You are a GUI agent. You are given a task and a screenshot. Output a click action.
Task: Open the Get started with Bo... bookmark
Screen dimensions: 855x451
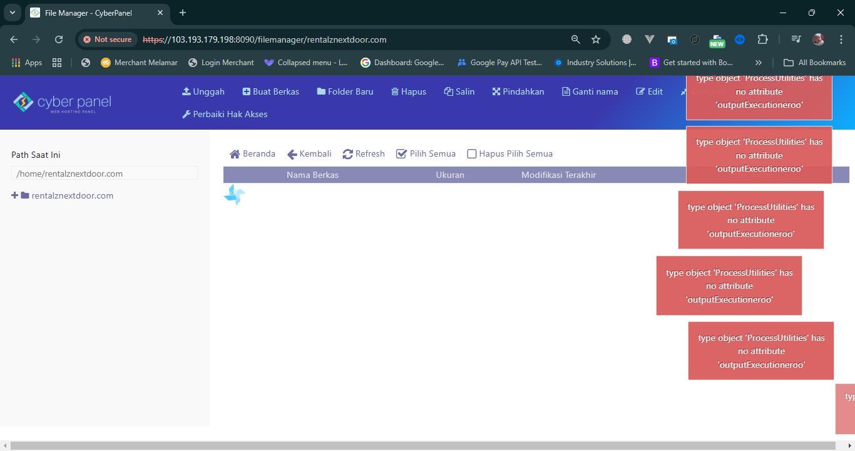click(x=692, y=63)
